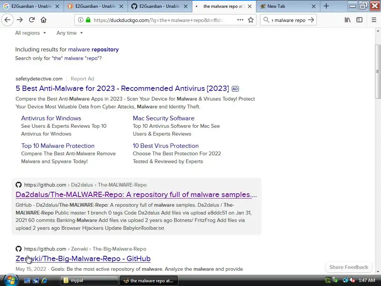Screen dimensions: 381x286
Task: Open 10 Best Virus Protection sublink
Action: pos(166,146)
